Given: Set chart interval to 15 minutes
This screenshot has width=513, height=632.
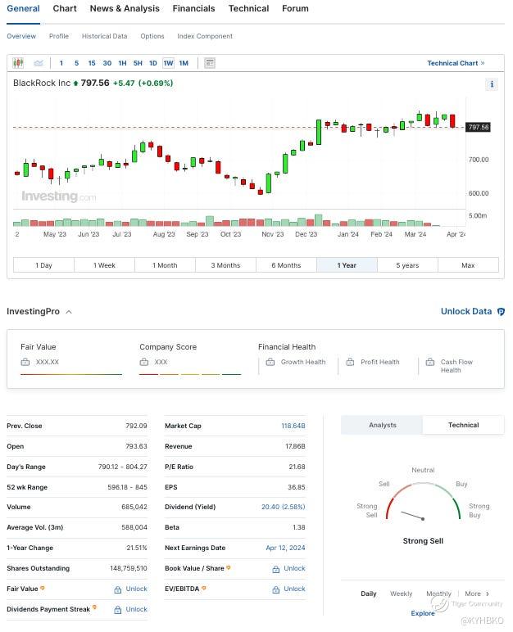Looking at the screenshot, I should [92, 63].
